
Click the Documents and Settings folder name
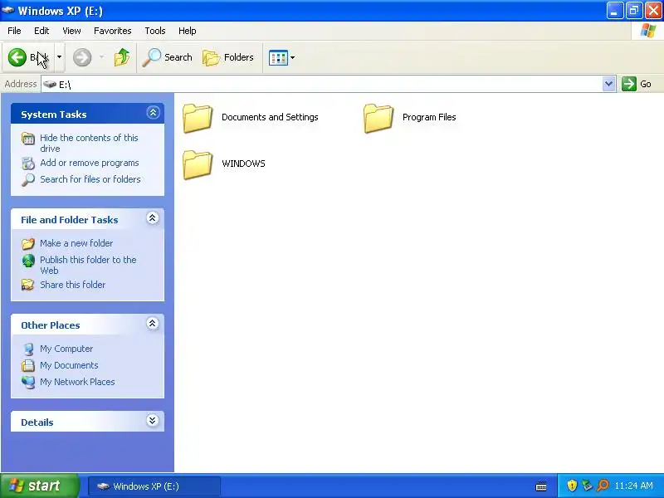[270, 117]
